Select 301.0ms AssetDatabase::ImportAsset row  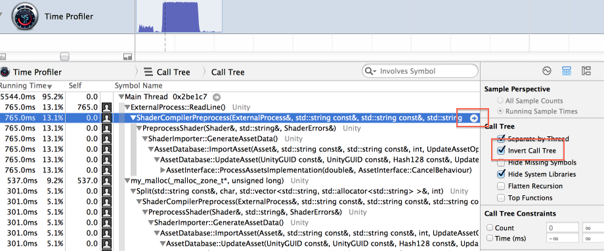[239, 233]
